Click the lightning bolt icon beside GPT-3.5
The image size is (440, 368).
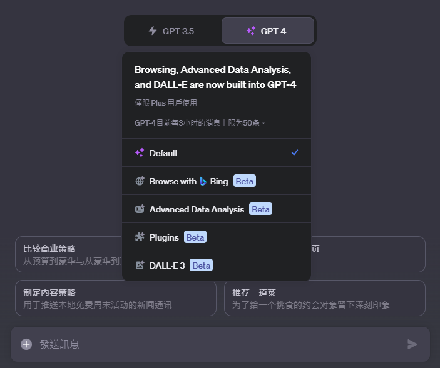click(x=153, y=31)
